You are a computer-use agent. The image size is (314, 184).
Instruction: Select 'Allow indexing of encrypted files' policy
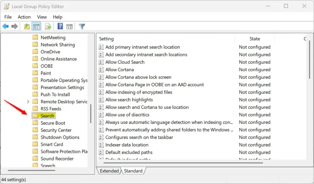[x=139, y=92]
